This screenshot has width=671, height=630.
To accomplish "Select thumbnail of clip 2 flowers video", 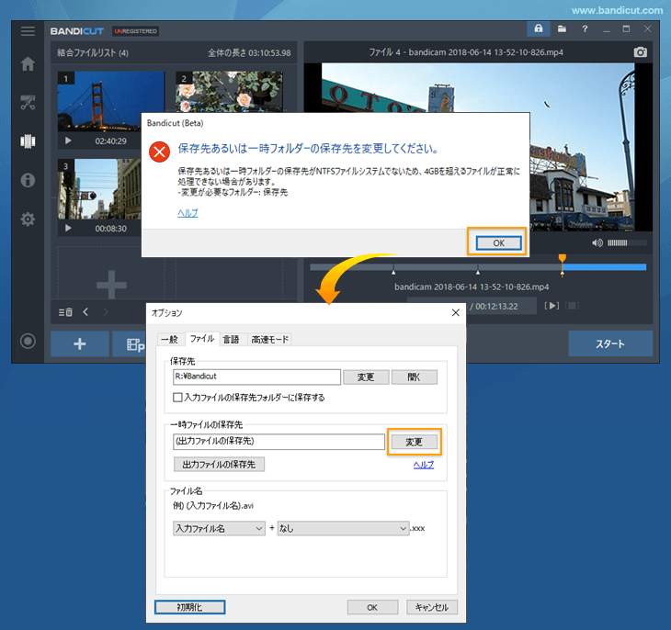I will tap(229, 92).
